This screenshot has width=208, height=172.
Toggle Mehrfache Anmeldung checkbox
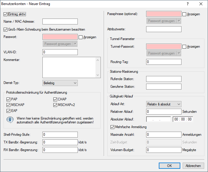pos(113,127)
